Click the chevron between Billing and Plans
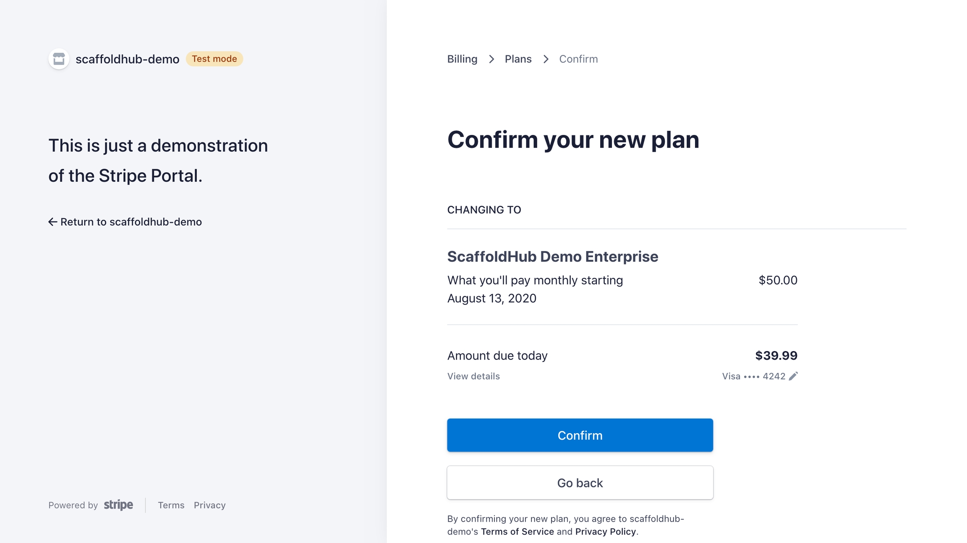Viewport: 967px width, 543px height. pyautogui.click(x=491, y=59)
